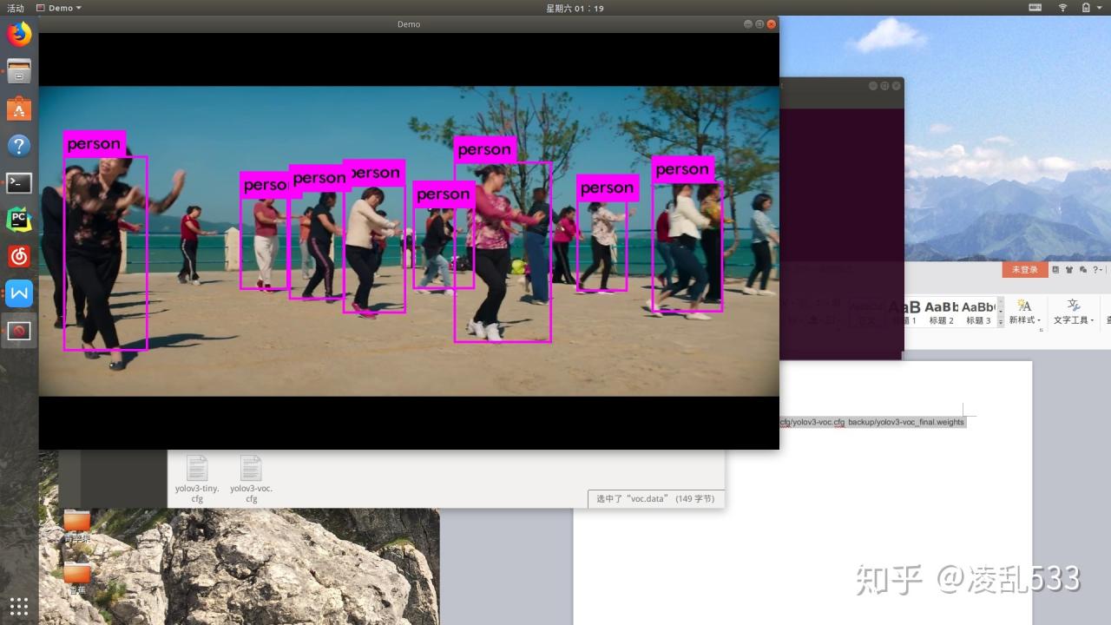Open Ubuntu Software from the dock
1111x625 pixels.
point(19,109)
